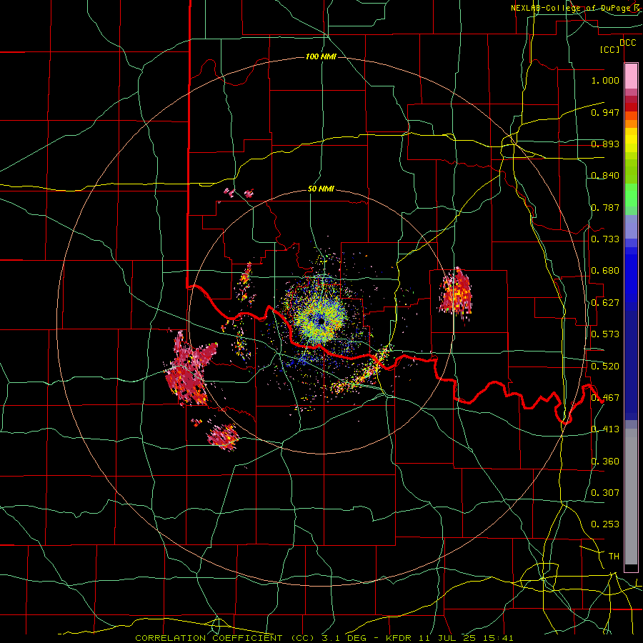Click the 0.893 legend value

605,144
